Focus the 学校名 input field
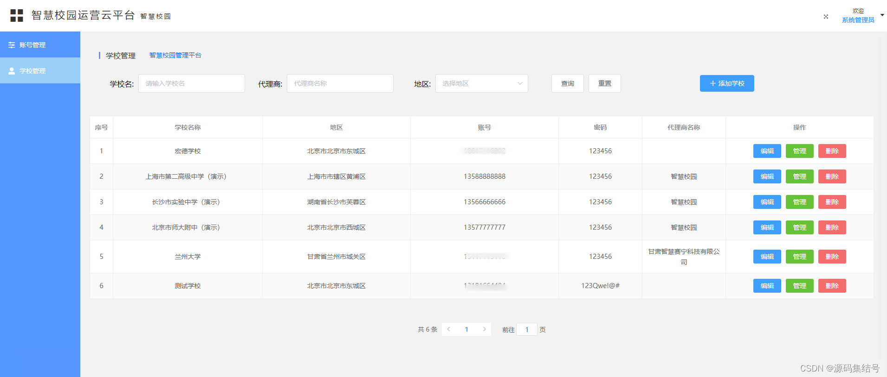The height and width of the screenshot is (377, 887). [x=192, y=83]
